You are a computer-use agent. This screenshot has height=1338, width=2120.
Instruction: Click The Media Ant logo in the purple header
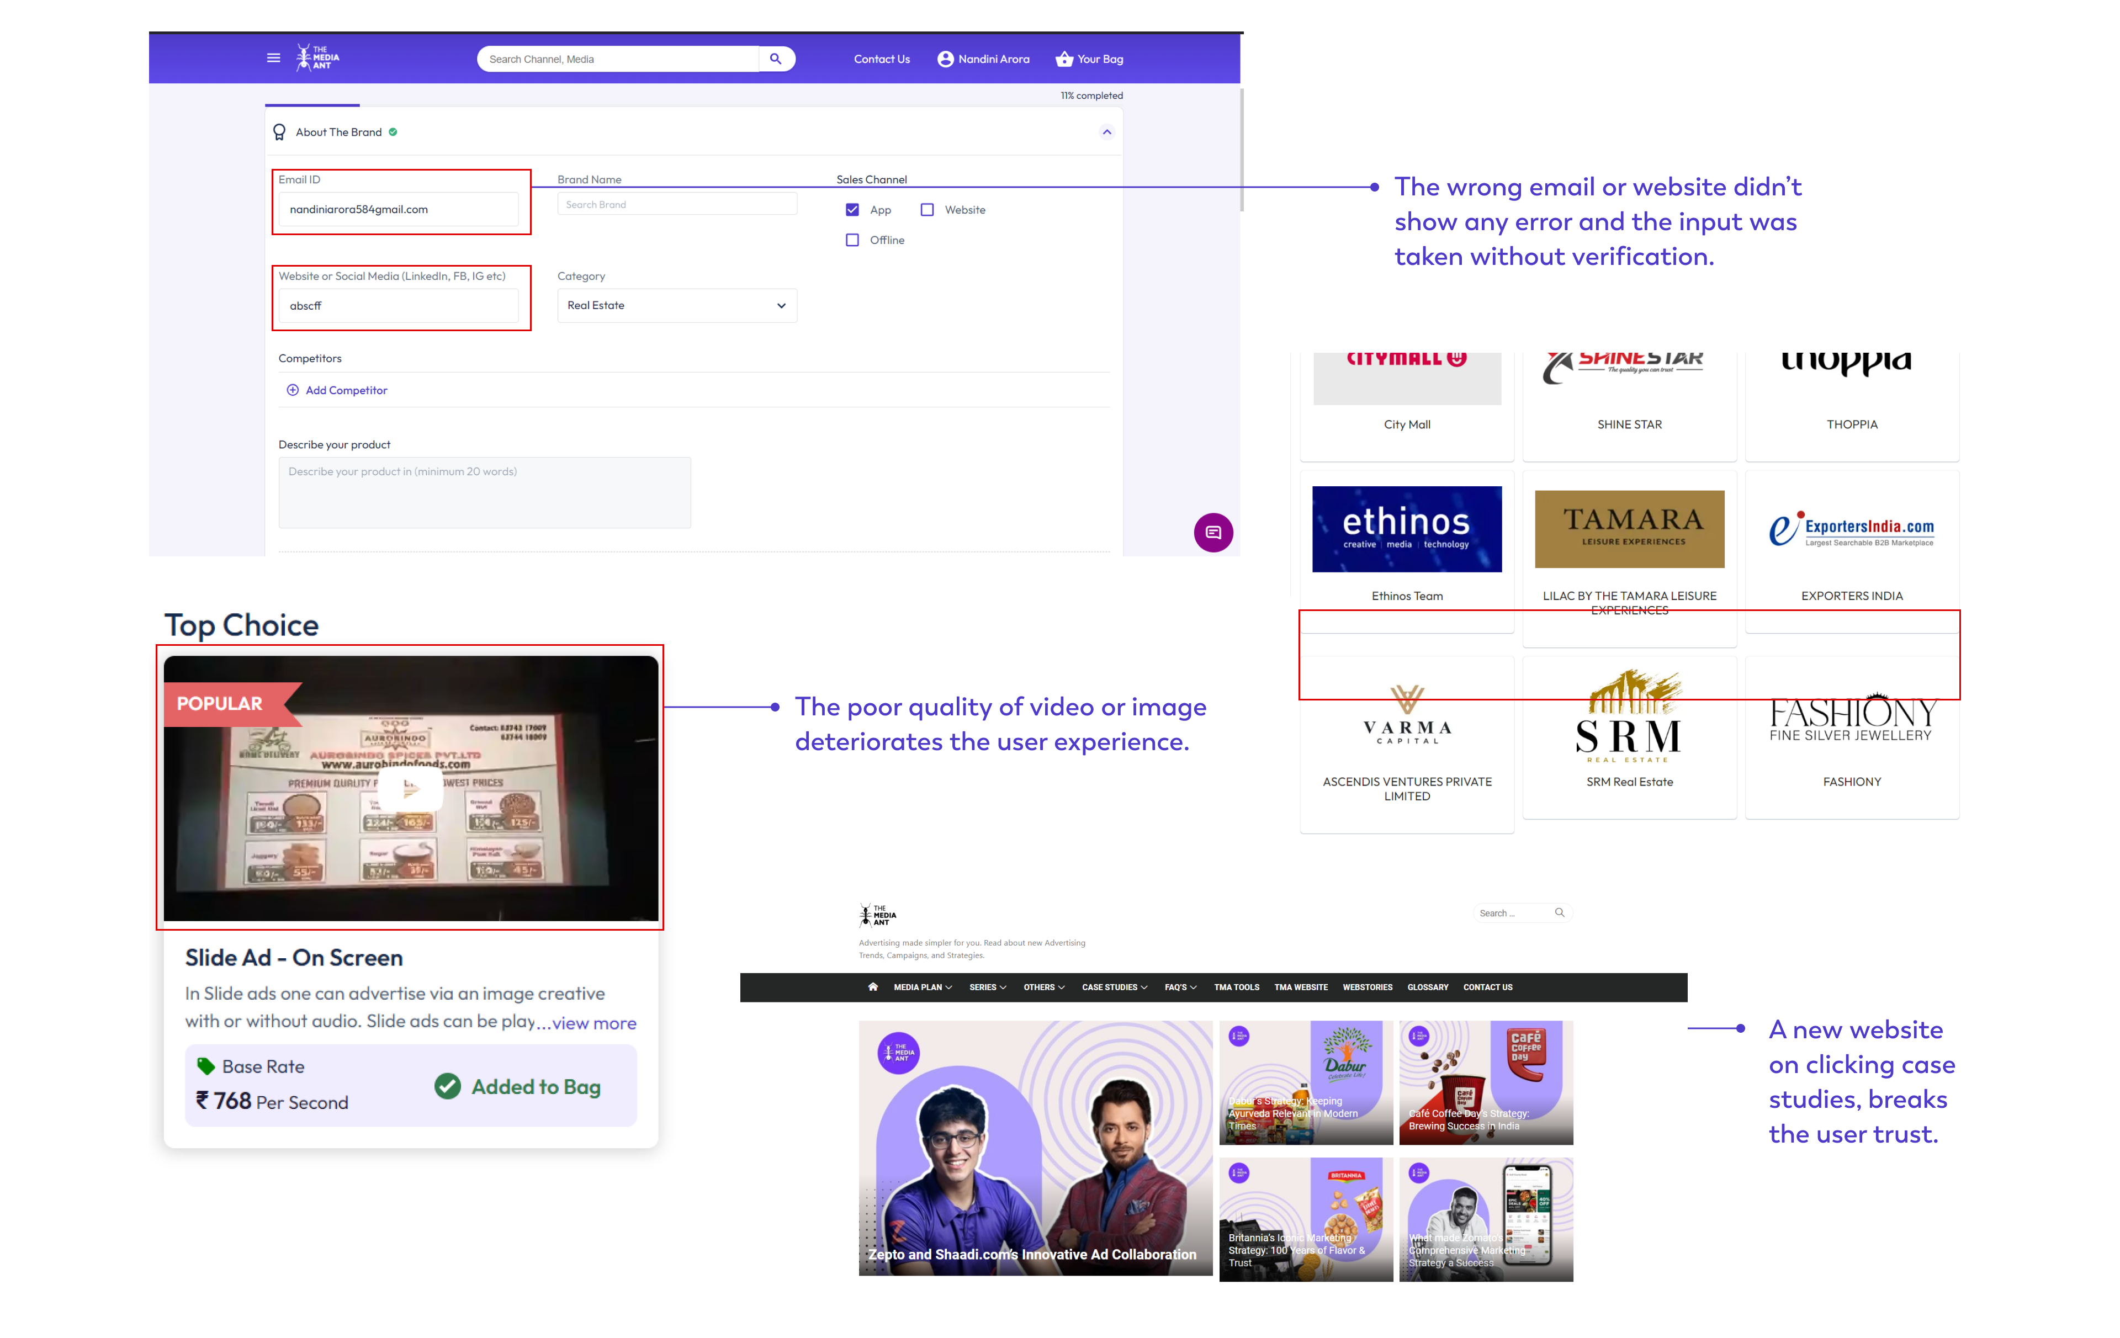pos(318,58)
